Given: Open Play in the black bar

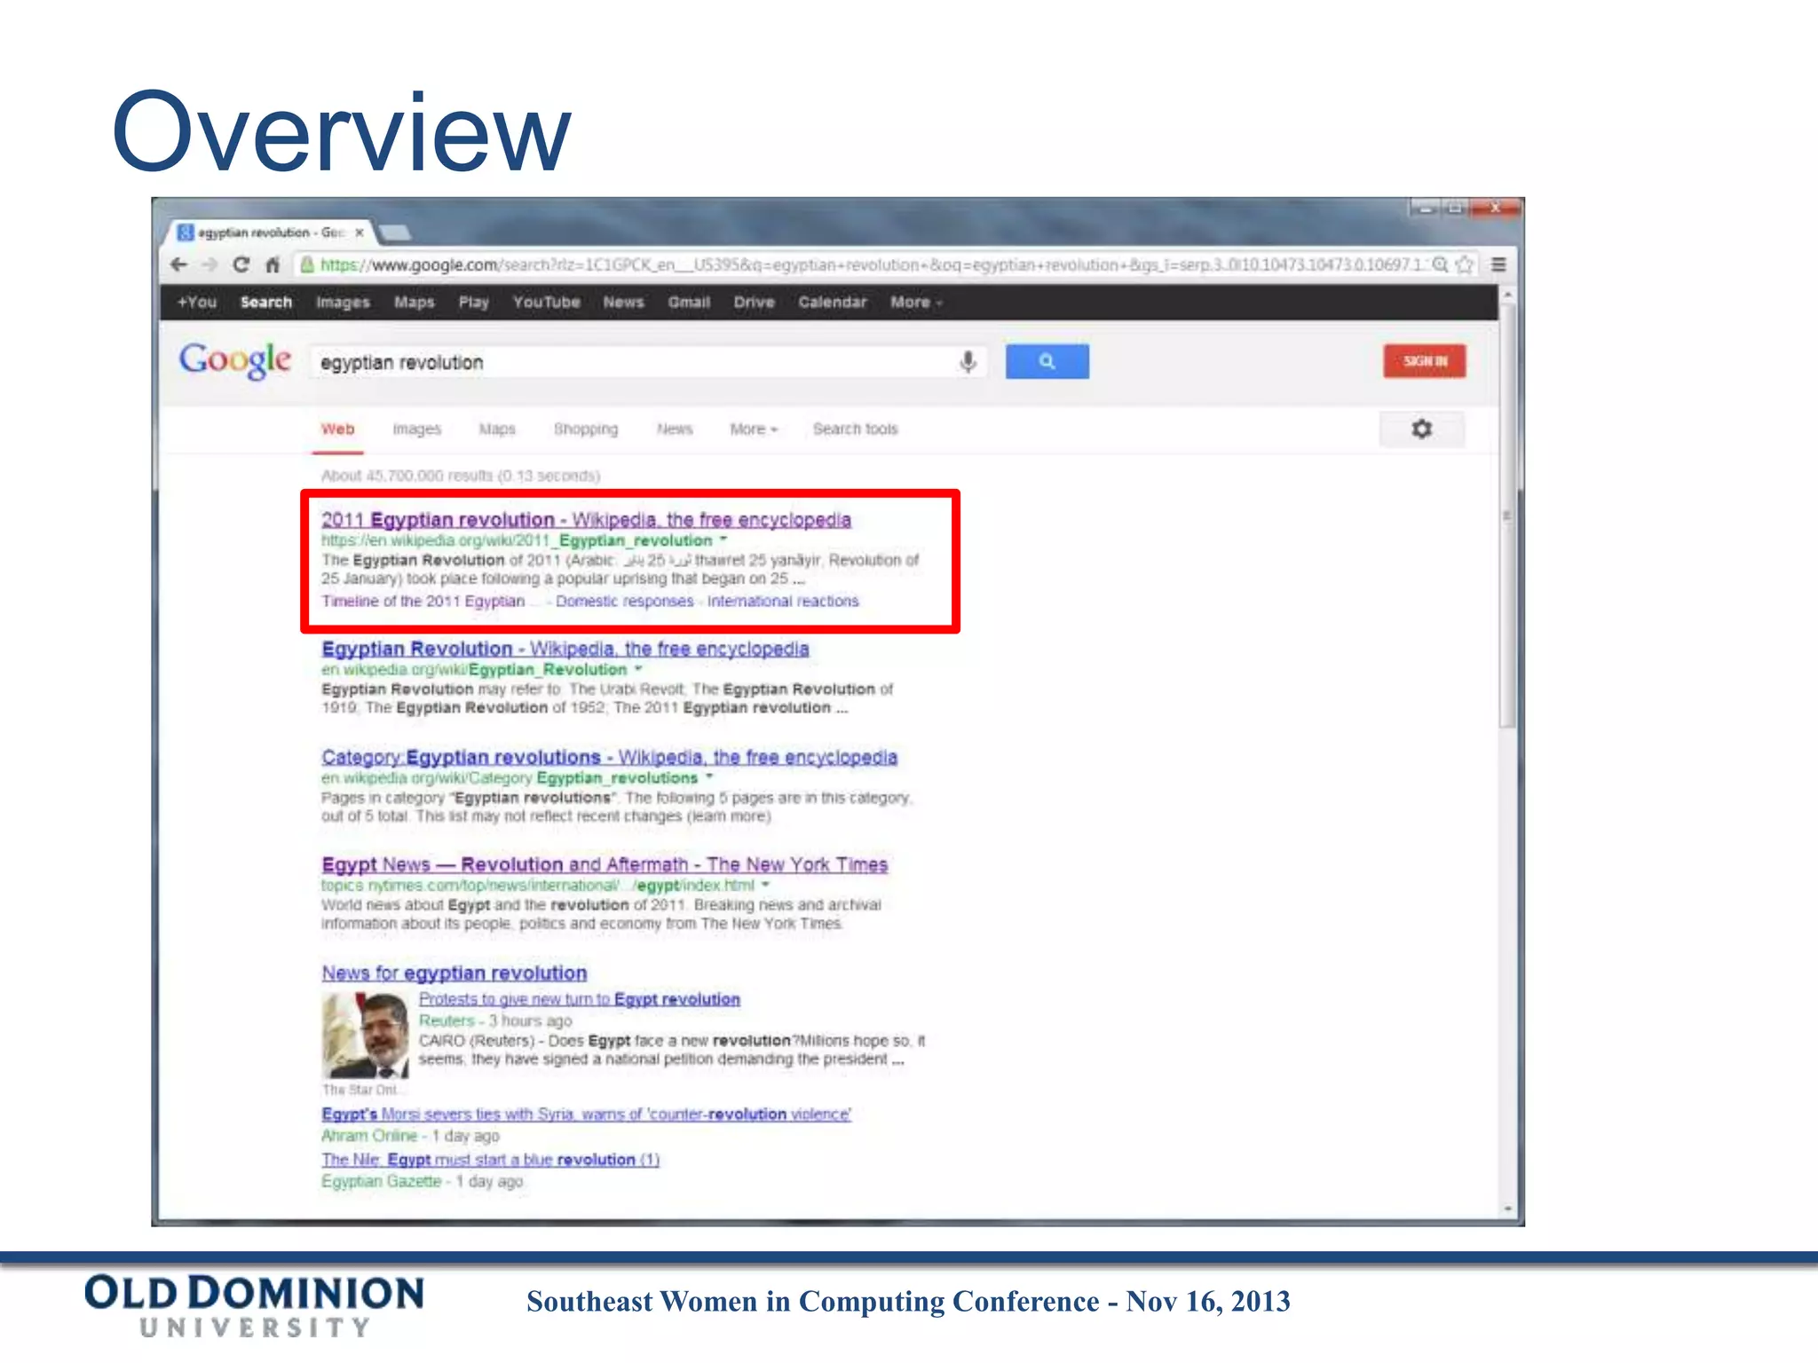Looking at the screenshot, I should 473,302.
